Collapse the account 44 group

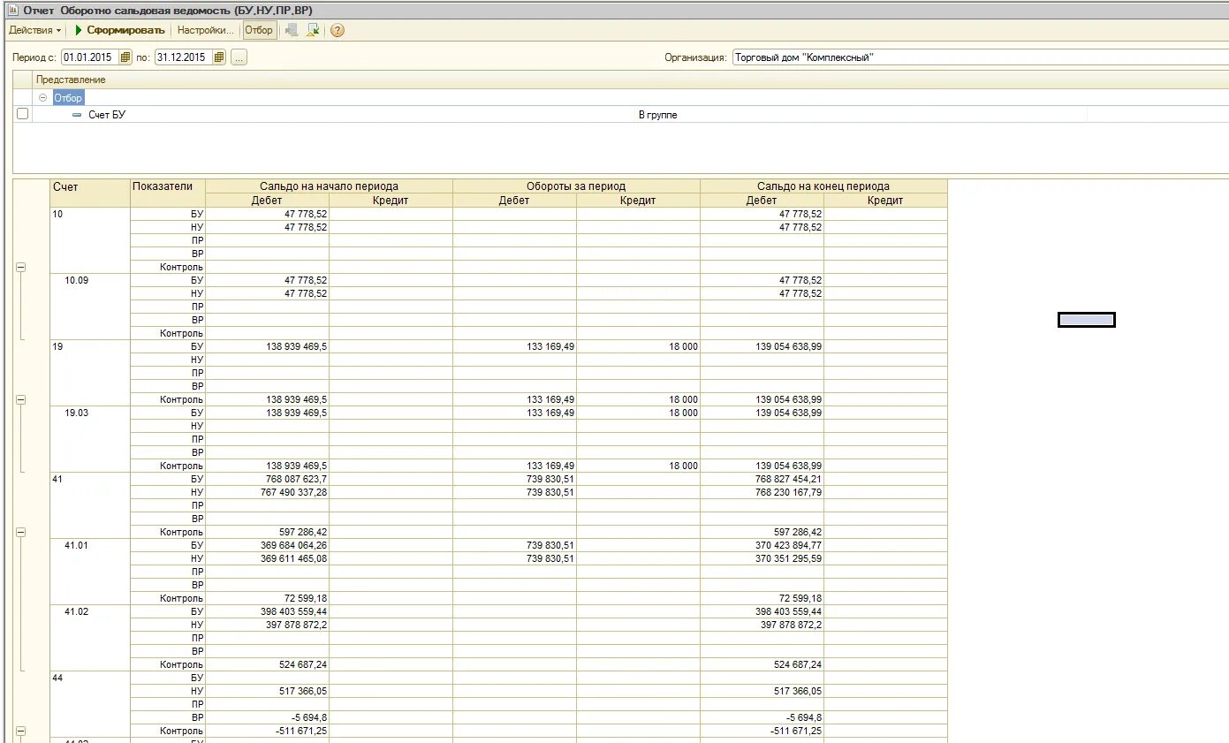(x=21, y=731)
